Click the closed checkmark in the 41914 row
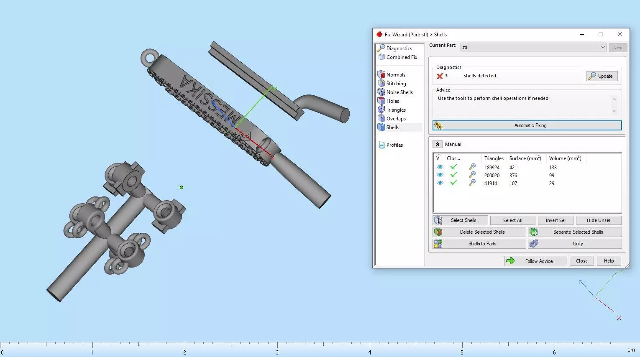This screenshot has width=640, height=357. coord(453,183)
